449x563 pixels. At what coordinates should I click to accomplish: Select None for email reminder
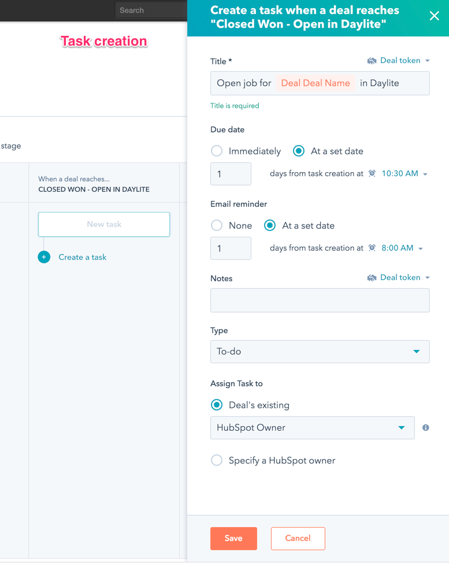click(x=217, y=226)
